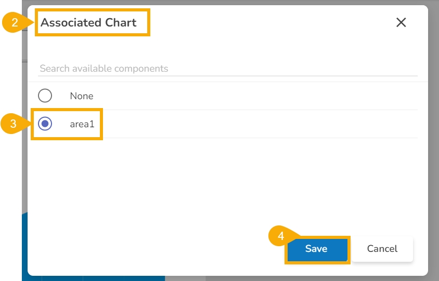Image resolution: width=439 pixels, height=281 pixels.
Task: Click the underline beneath the search field
Action: (227, 76)
